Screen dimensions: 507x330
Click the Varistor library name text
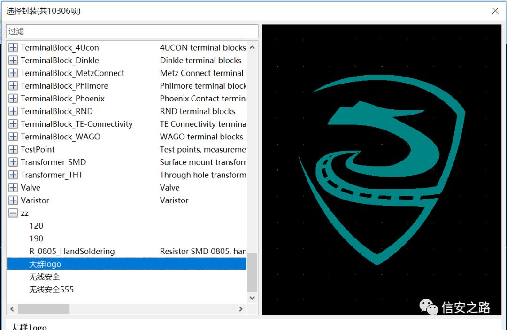pos(35,200)
